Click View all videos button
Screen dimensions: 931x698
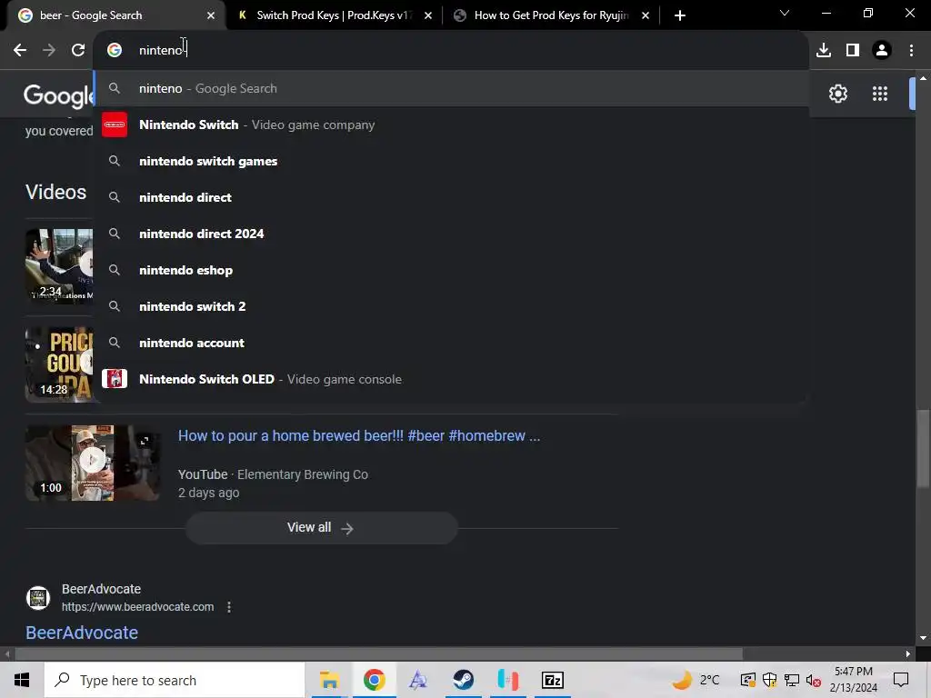coord(321,528)
